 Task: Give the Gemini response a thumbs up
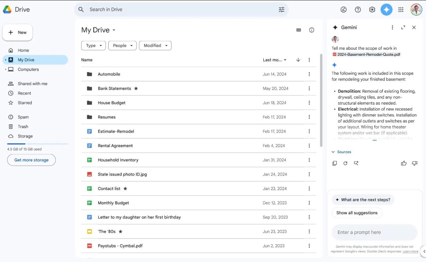[x=403, y=163]
